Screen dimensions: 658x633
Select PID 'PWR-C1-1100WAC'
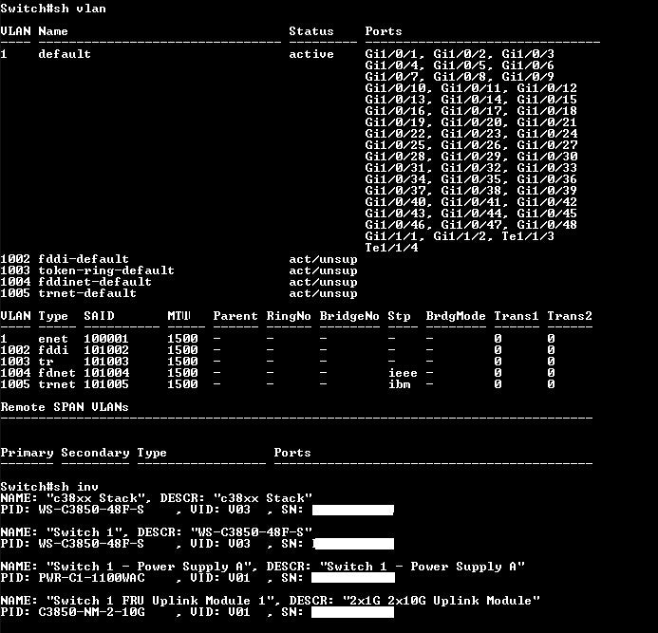tap(91, 578)
